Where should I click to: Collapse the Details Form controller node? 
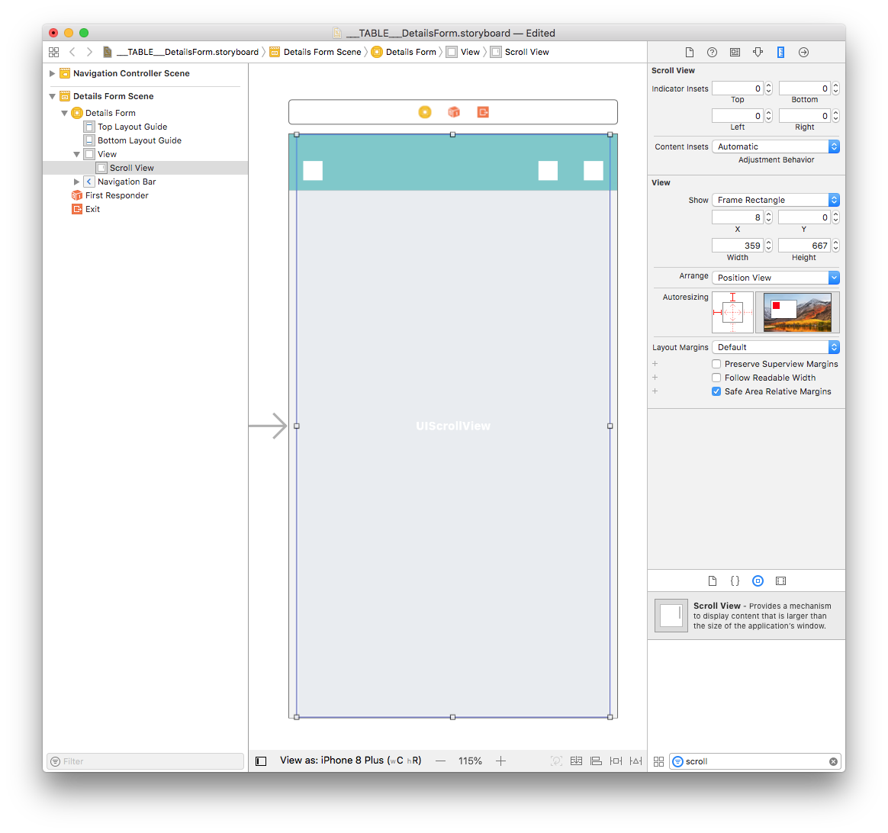[65, 113]
